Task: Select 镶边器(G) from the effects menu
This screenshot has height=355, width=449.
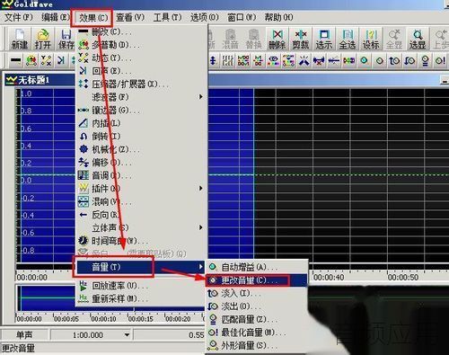Action: tap(141, 110)
